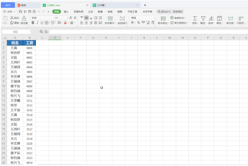The width and height of the screenshot is (248, 166).
Task: Click the red font color A button
Action: click(x=65, y=23)
